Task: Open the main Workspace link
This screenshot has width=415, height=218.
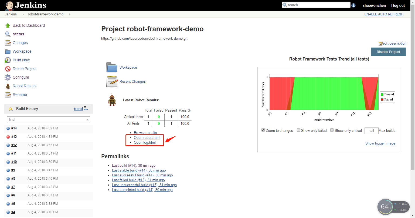Action: [x=128, y=67]
